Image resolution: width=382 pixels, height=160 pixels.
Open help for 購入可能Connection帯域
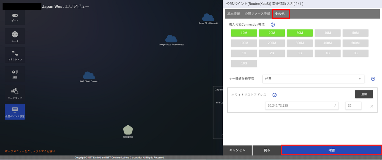pyautogui.click(x=272, y=25)
